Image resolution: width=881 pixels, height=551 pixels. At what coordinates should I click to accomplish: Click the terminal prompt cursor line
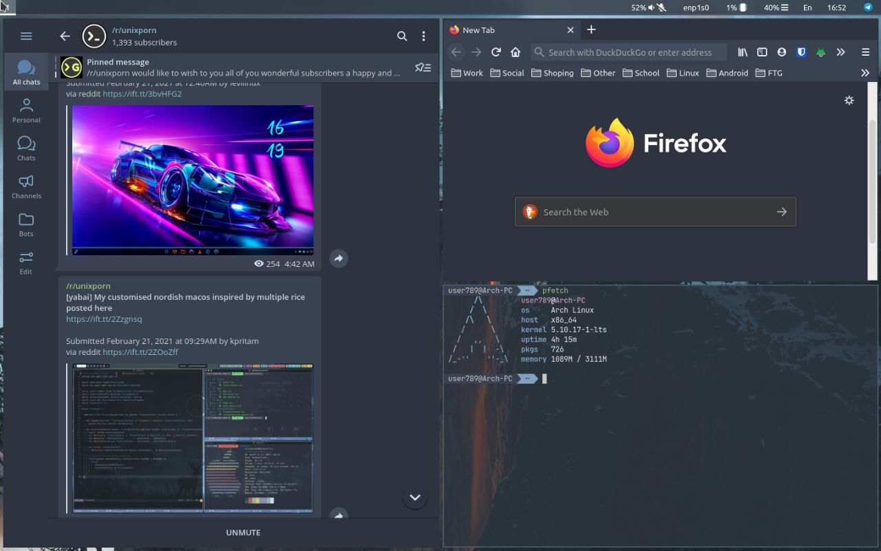tap(544, 379)
